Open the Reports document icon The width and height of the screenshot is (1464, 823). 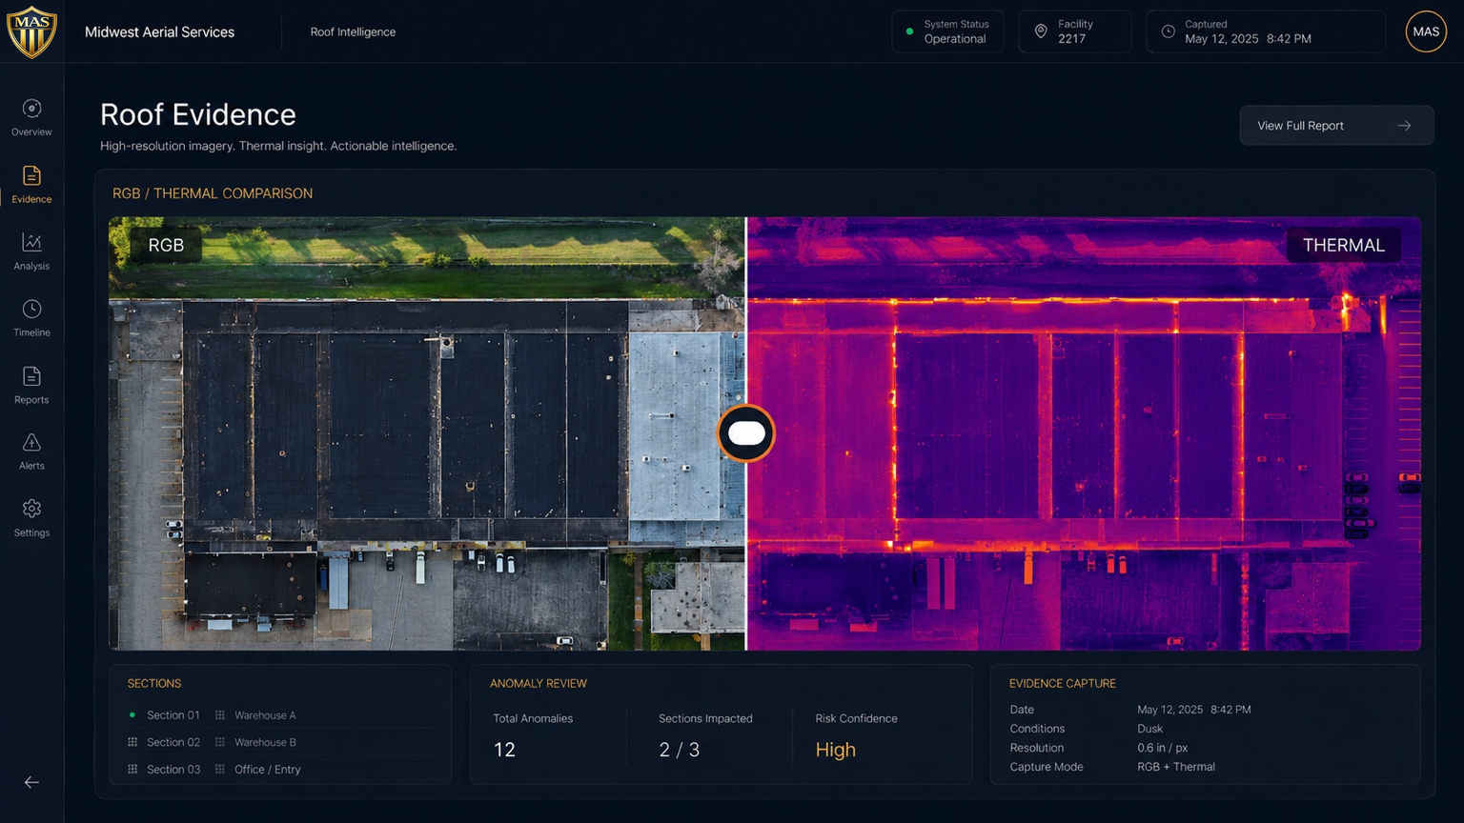31,376
